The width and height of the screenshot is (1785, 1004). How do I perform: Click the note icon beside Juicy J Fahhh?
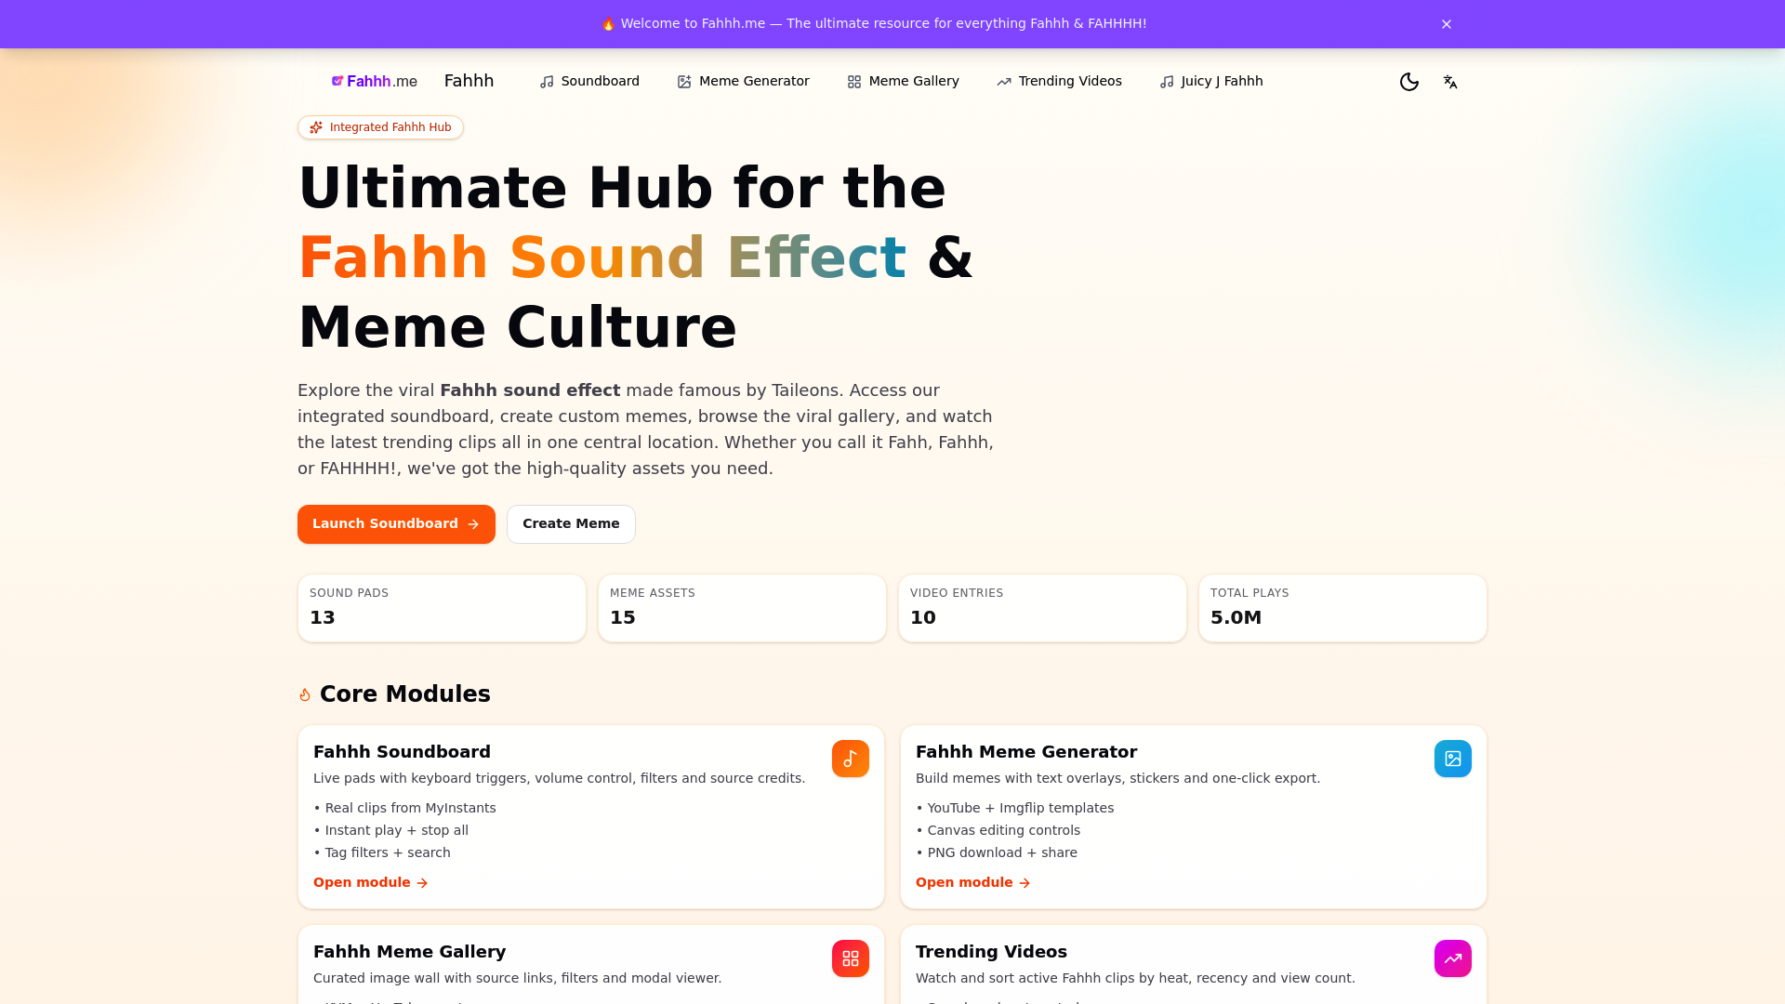[1166, 82]
